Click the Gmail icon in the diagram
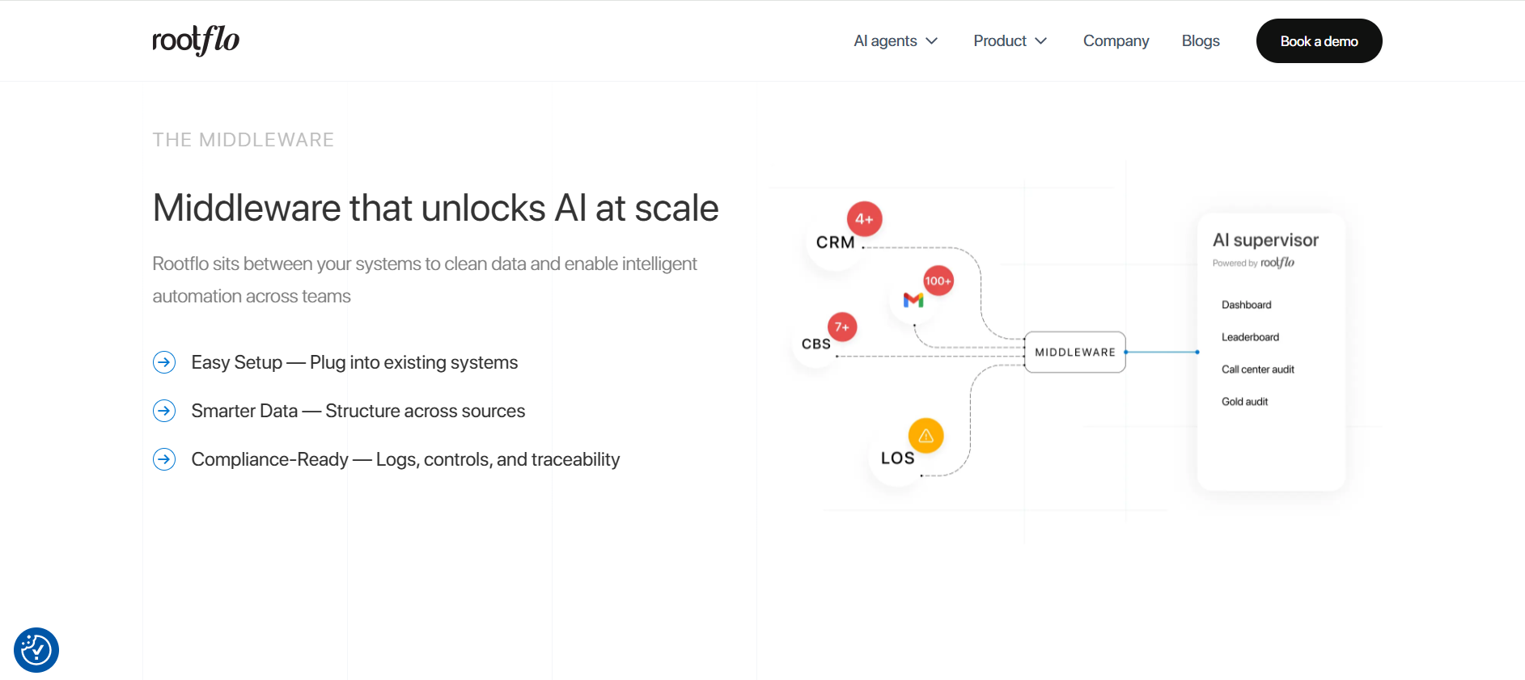 coord(913,300)
